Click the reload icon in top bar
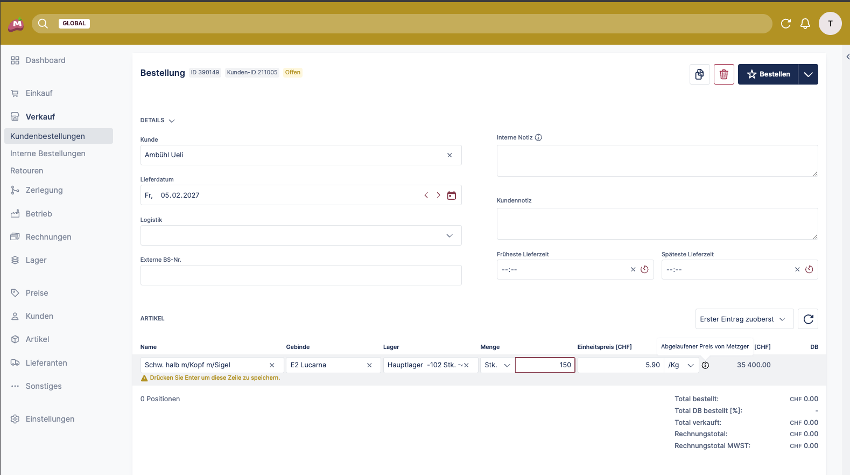The height and width of the screenshot is (475, 850). point(785,24)
